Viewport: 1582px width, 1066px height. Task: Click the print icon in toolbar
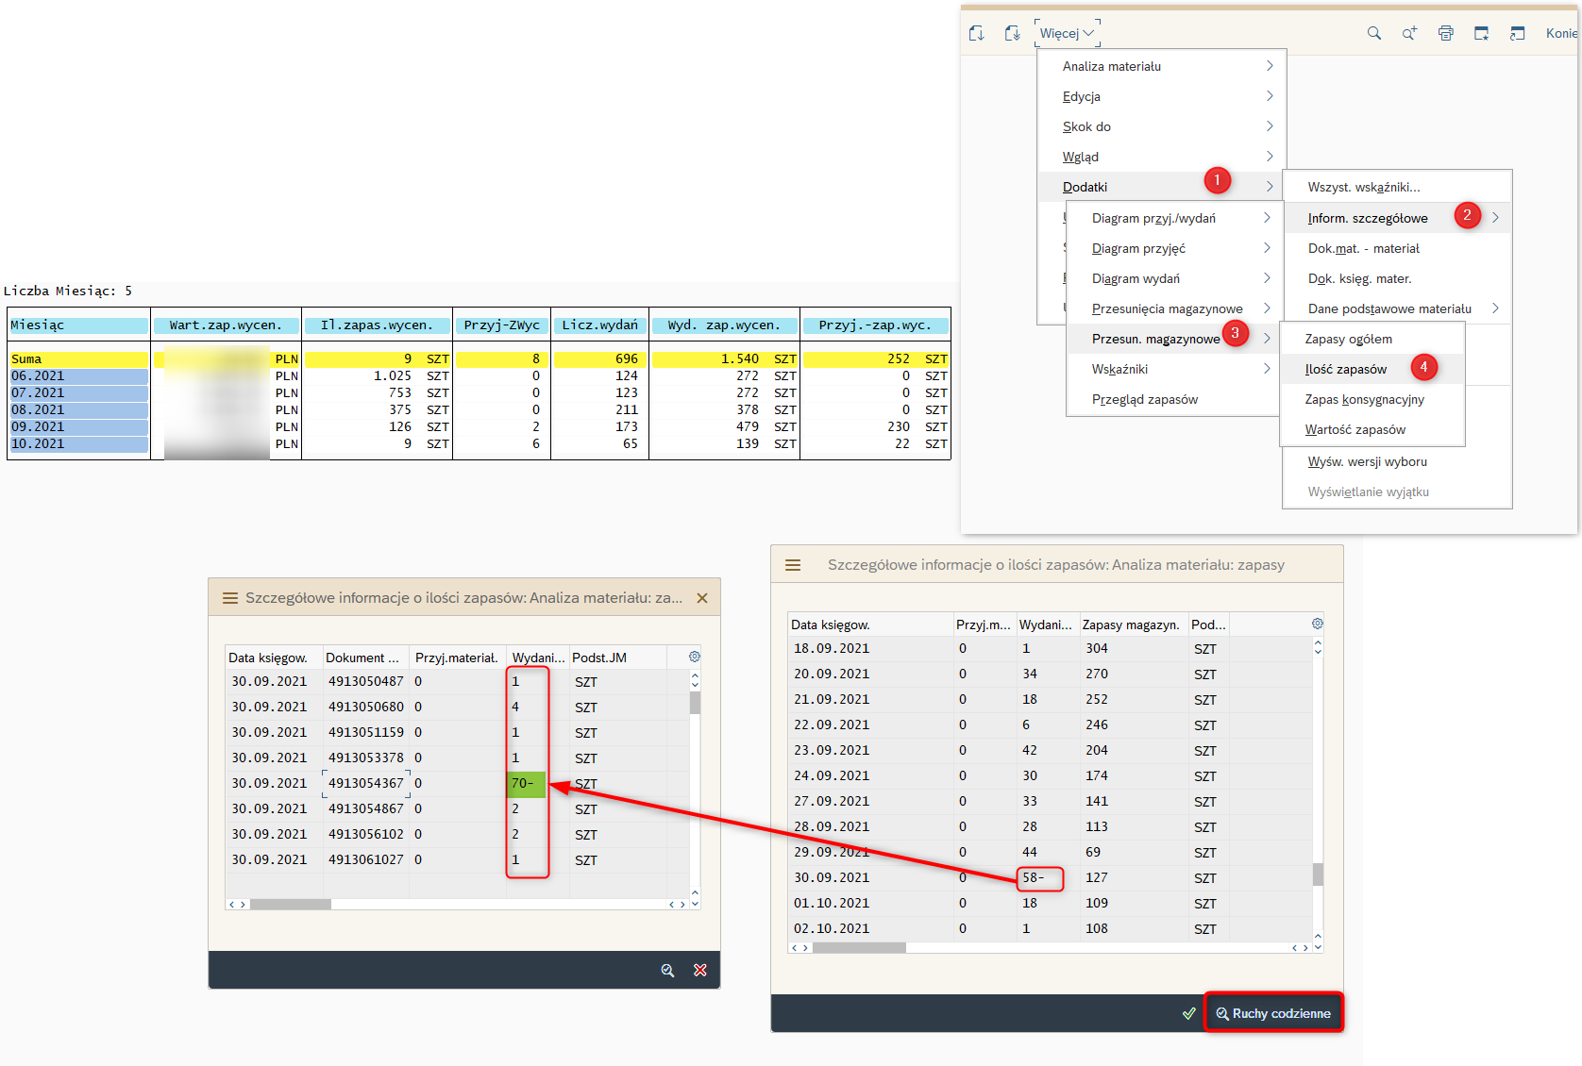click(x=1445, y=33)
